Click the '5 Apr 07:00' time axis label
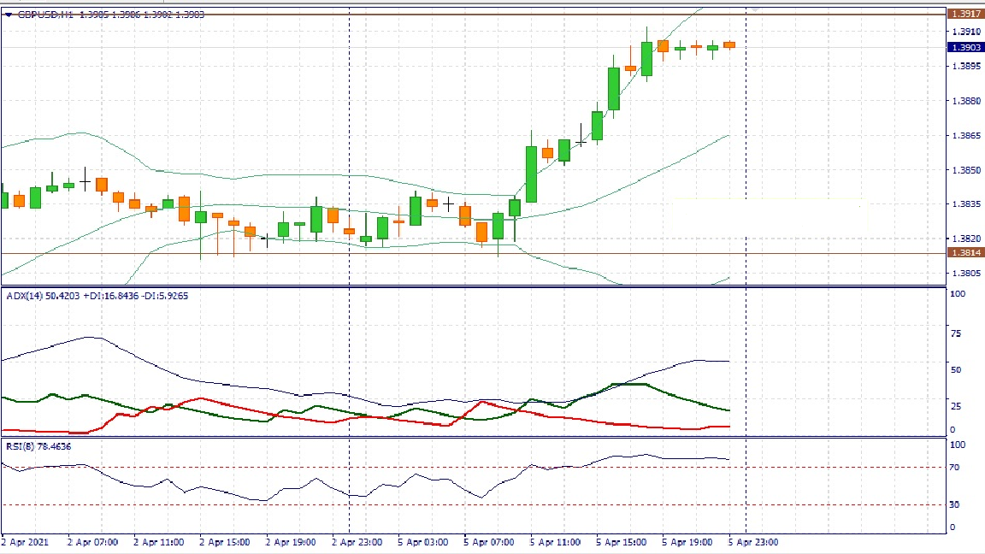This screenshot has height=554, width=985. 489,542
